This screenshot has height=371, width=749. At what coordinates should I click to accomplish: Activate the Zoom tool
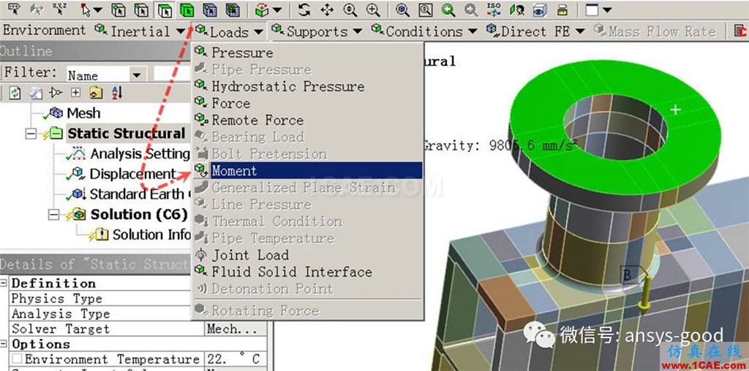pyautogui.click(x=350, y=9)
